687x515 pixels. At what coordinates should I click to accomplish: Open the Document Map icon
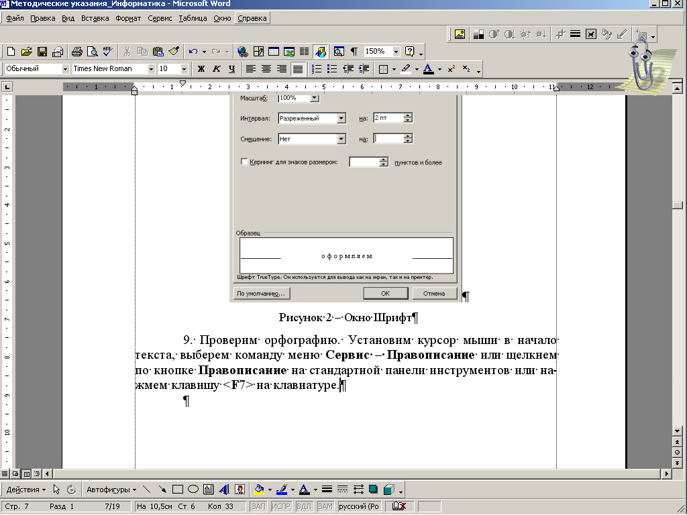pyautogui.click(x=339, y=52)
